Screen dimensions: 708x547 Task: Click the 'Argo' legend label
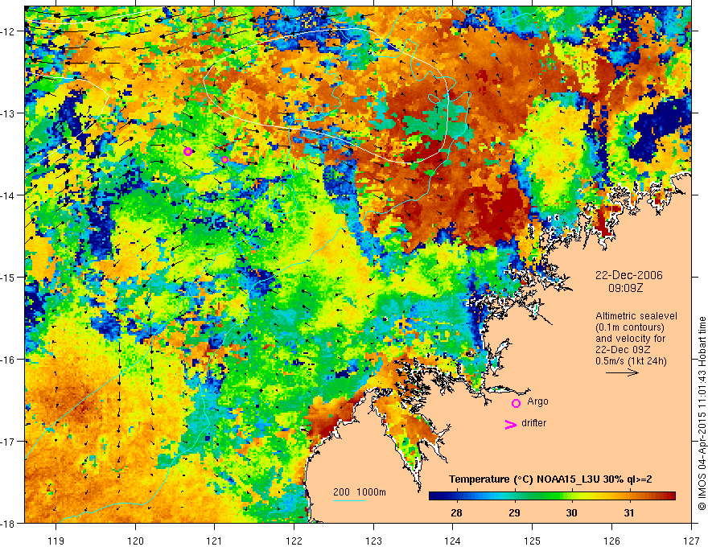[537, 401]
